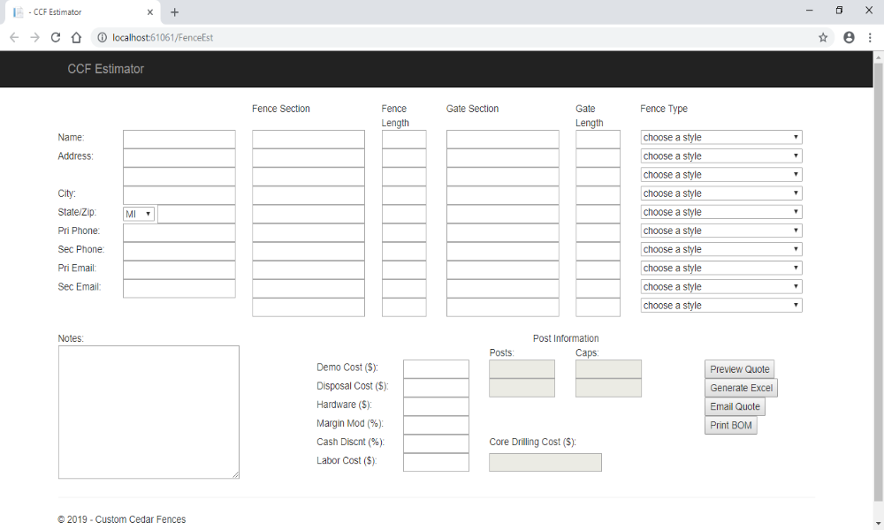Go back with the browser arrow
This screenshot has width=884, height=530.
pyautogui.click(x=14, y=38)
